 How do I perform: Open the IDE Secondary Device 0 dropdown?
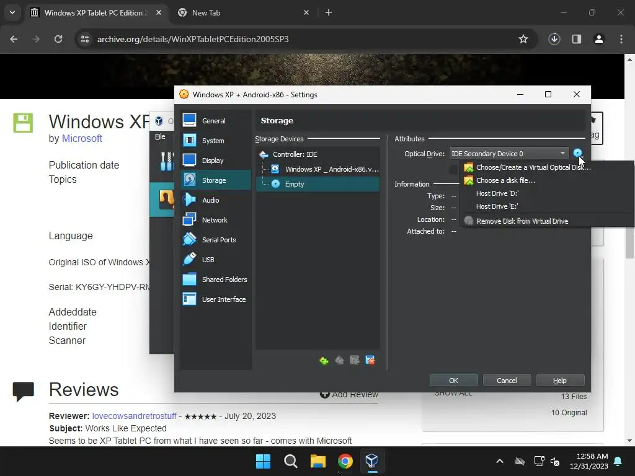[508, 154]
